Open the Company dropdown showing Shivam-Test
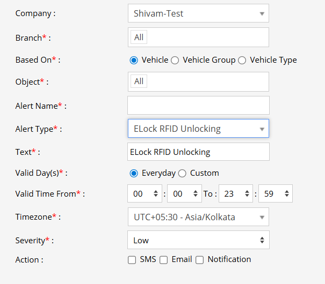 coord(198,13)
